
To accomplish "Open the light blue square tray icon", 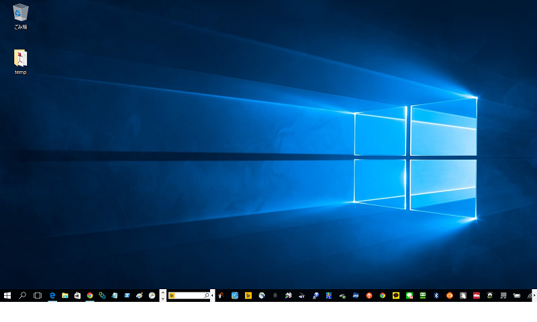I will coord(235,295).
